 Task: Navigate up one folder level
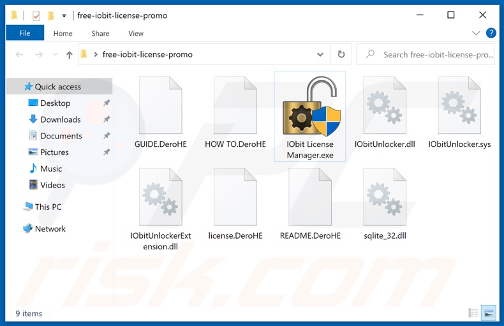pyautogui.click(x=70, y=55)
